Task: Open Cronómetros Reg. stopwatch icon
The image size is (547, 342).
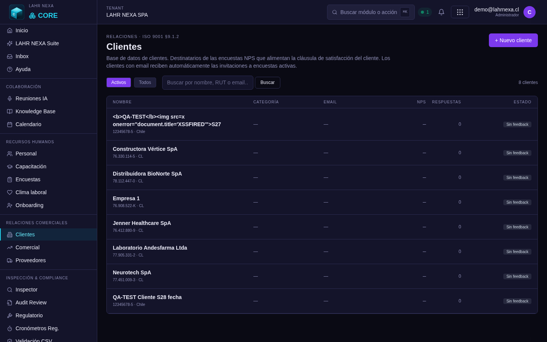Action: coord(10,328)
